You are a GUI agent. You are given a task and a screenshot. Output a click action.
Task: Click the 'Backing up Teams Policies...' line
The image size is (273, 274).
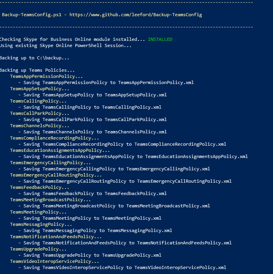pyautogui.click(x=37, y=70)
